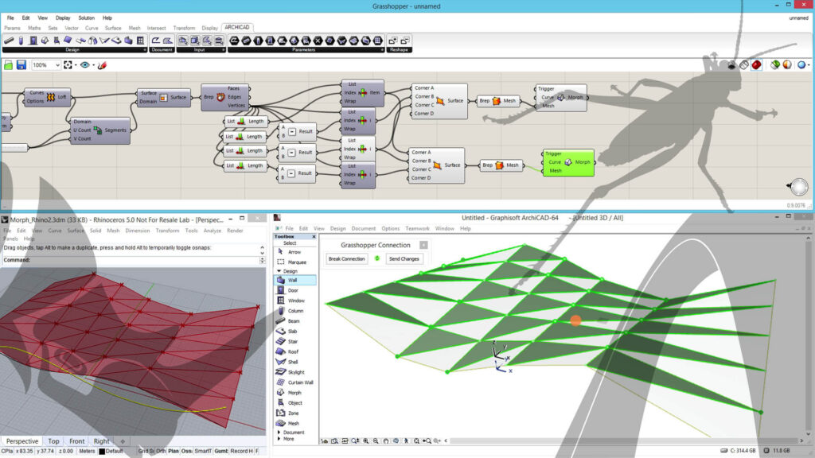This screenshot has height=458, width=815.
Task: Toggle Record History in Rhino status bar
Action: (x=242, y=452)
